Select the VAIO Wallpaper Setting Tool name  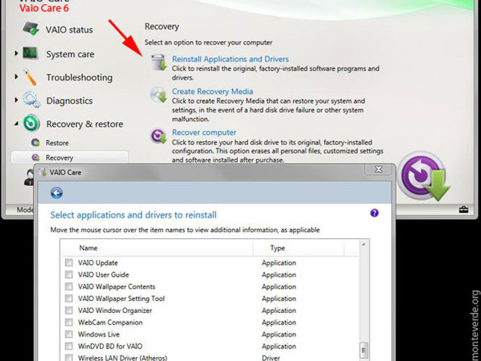(121, 298)
